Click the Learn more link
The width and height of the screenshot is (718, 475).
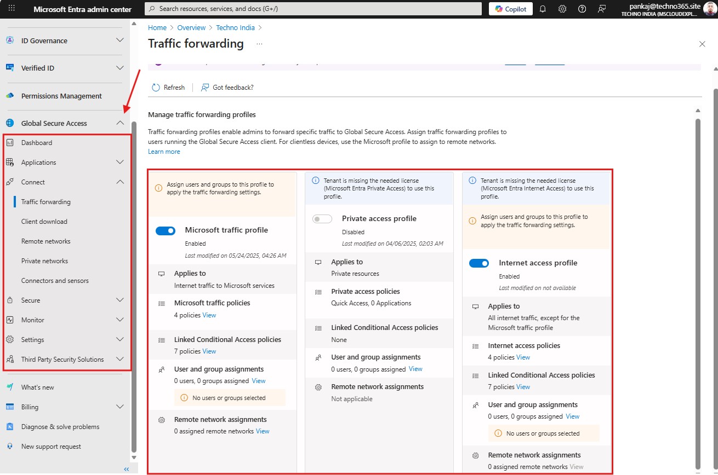164,152
